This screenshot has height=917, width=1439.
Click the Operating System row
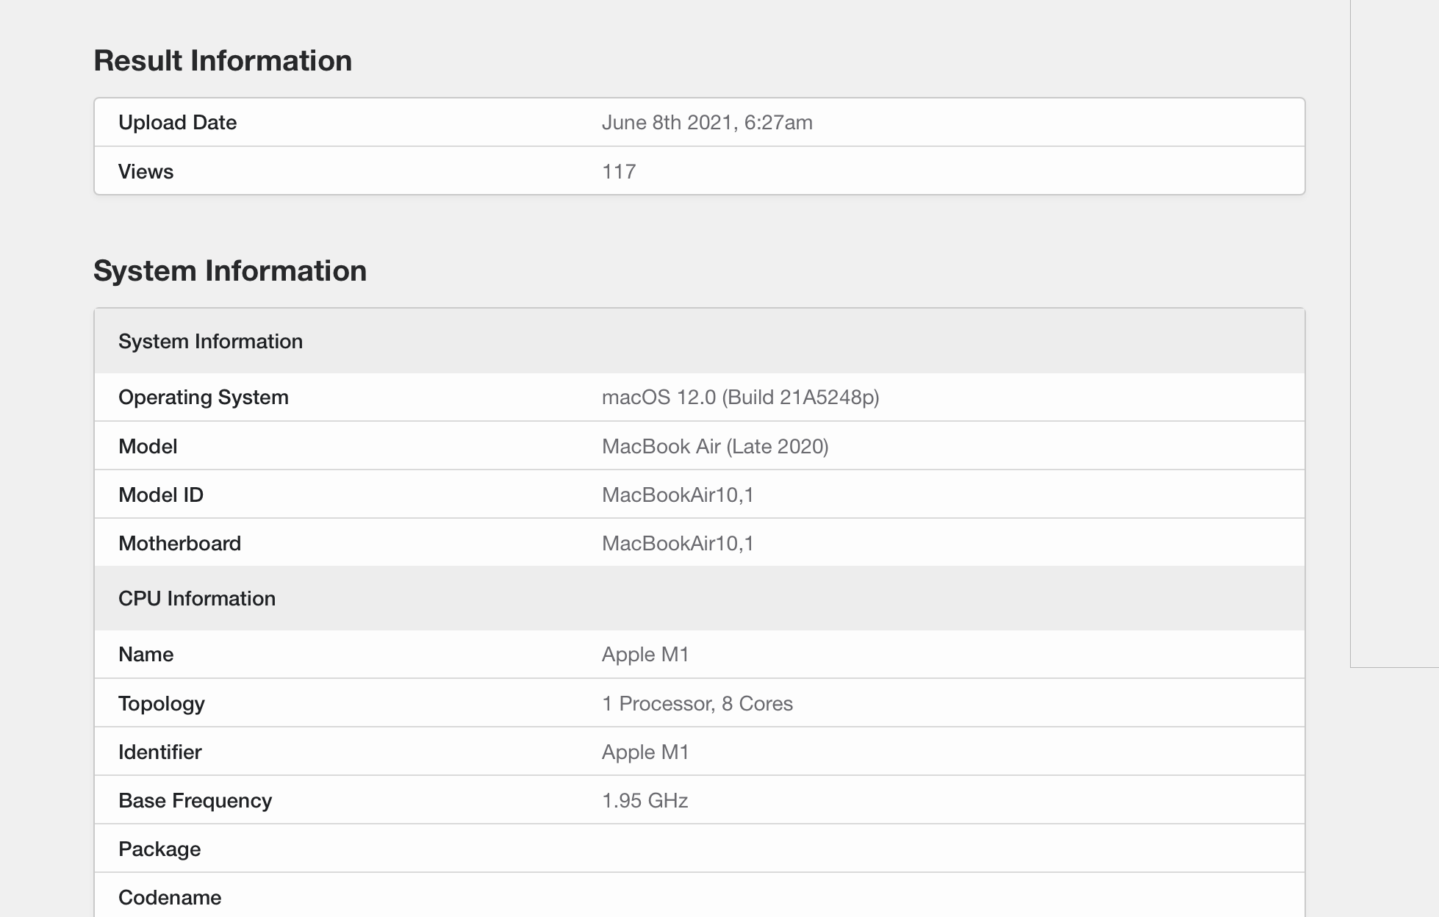coord(204,397)
